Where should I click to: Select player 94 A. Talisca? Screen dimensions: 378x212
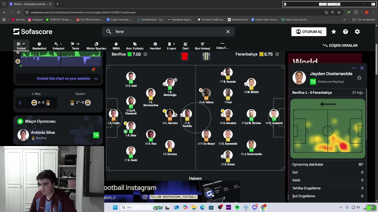(206, 96)
